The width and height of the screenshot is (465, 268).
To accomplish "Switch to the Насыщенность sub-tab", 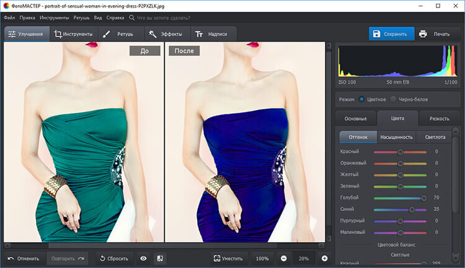I will point(396,137).
